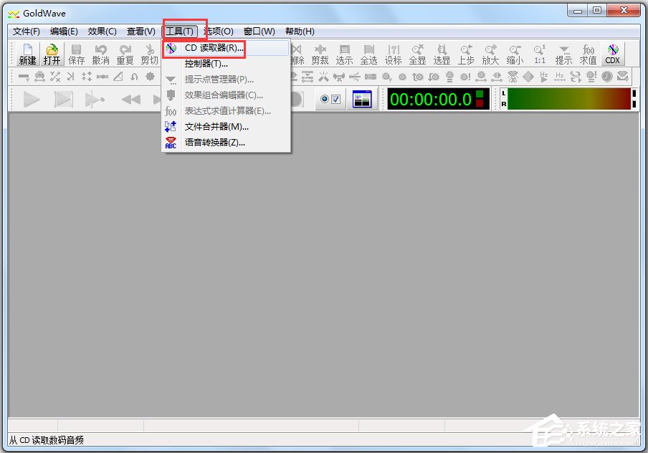The image size is (648, 453).
Task: Click the Rewind playback button
Action: (x=131, y=100)
